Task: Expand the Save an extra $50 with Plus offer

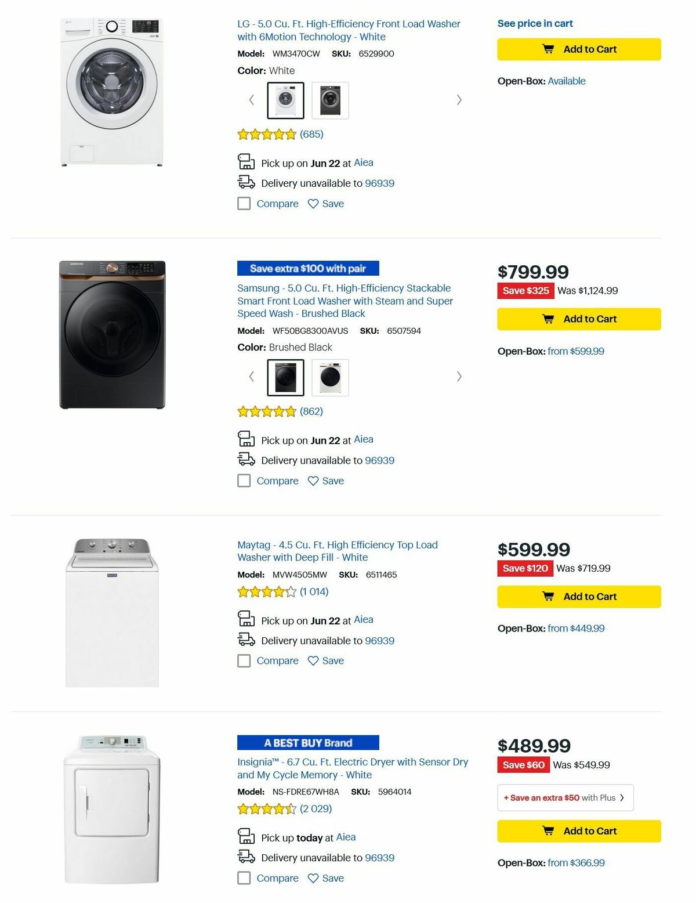Action: [565, 797]
